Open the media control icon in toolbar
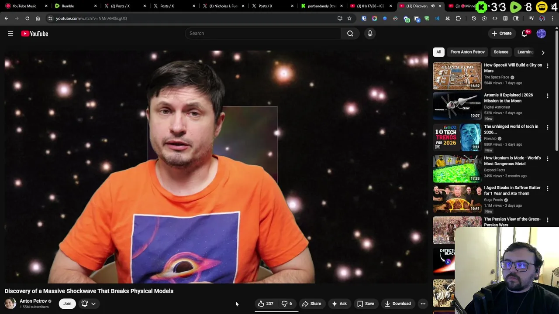The image size is (559, 314). (531, 18)
